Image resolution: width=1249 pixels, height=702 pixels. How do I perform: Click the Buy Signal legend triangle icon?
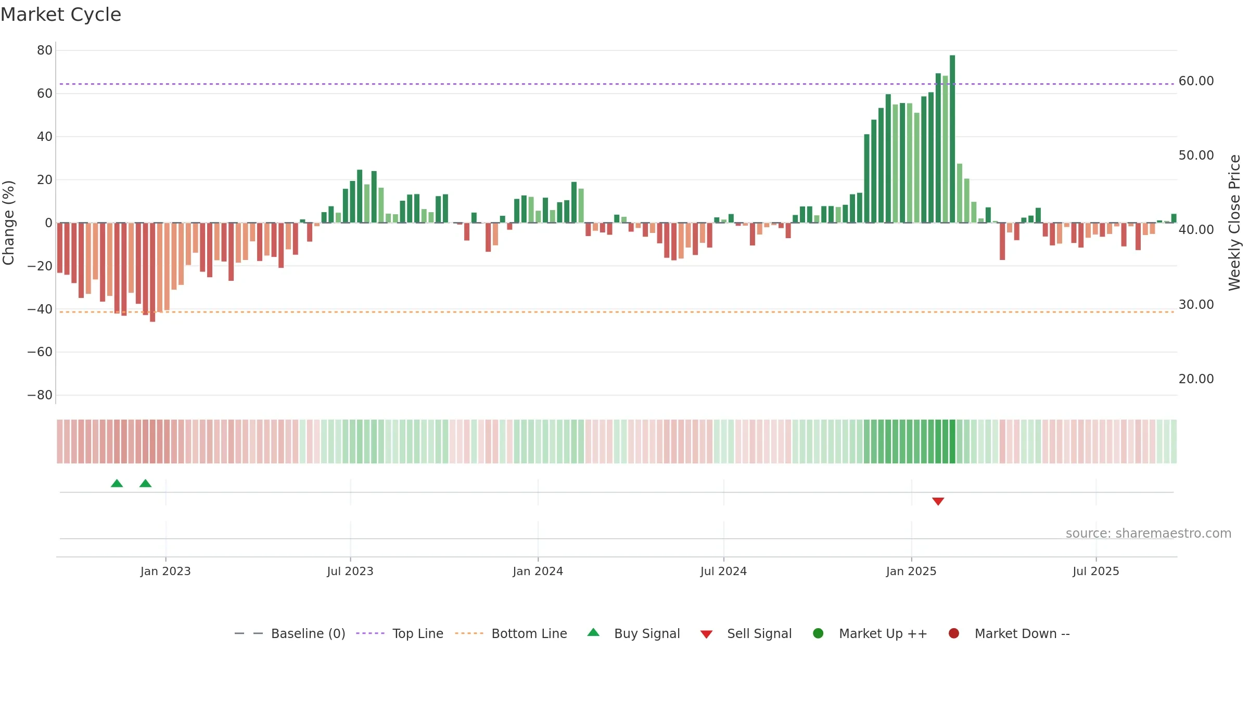[x=593, y=632]
